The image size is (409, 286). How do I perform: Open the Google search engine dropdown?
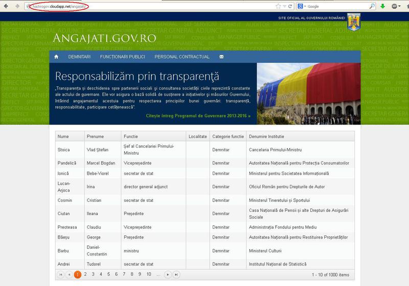pyautogui.click(x=301, y=6)
